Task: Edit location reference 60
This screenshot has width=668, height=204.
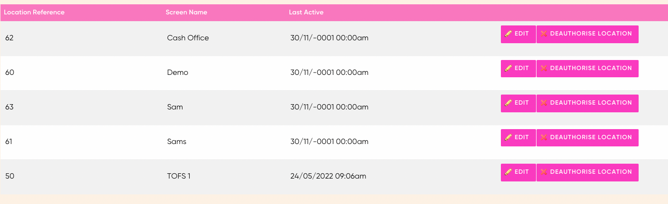Action: click(518, 69)
